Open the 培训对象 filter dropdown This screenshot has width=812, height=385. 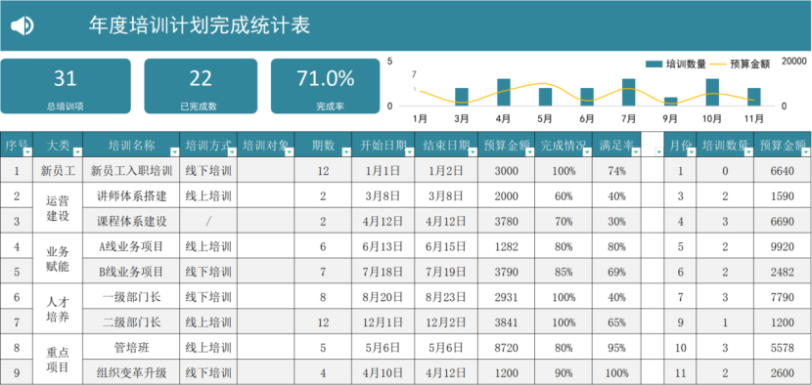pyautogui.click(x=289, y=151)
